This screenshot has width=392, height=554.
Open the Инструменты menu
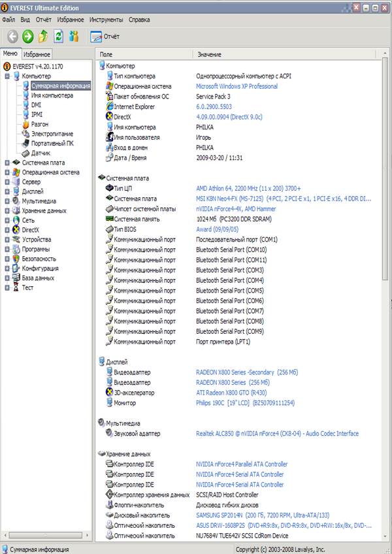(106, 20)
